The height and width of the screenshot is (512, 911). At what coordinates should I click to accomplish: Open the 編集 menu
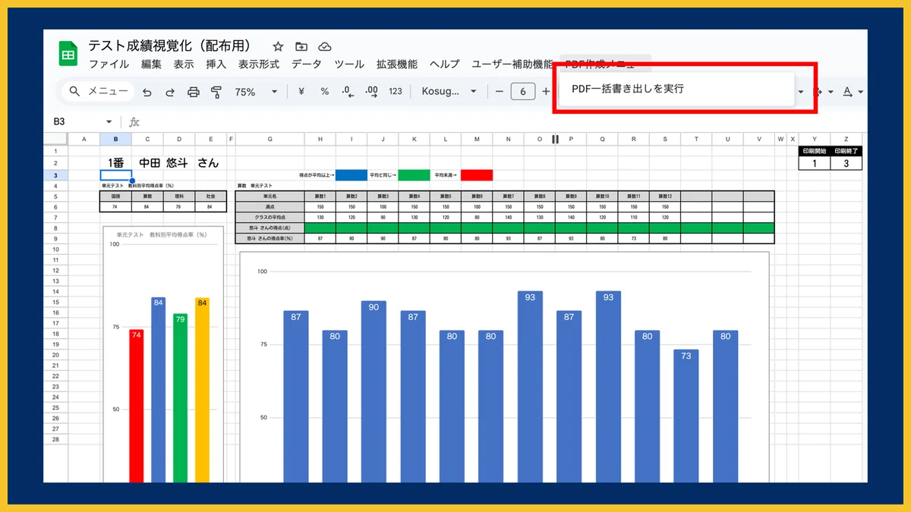151,64
